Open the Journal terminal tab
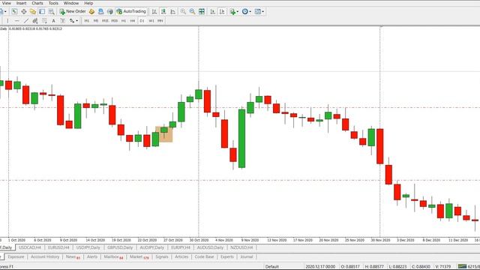 point(247,256)
